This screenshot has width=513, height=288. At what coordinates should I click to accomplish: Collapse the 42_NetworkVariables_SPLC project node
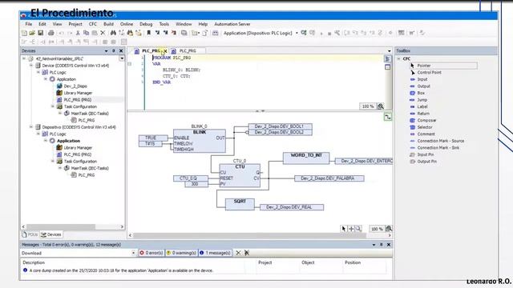pos(24,58)
